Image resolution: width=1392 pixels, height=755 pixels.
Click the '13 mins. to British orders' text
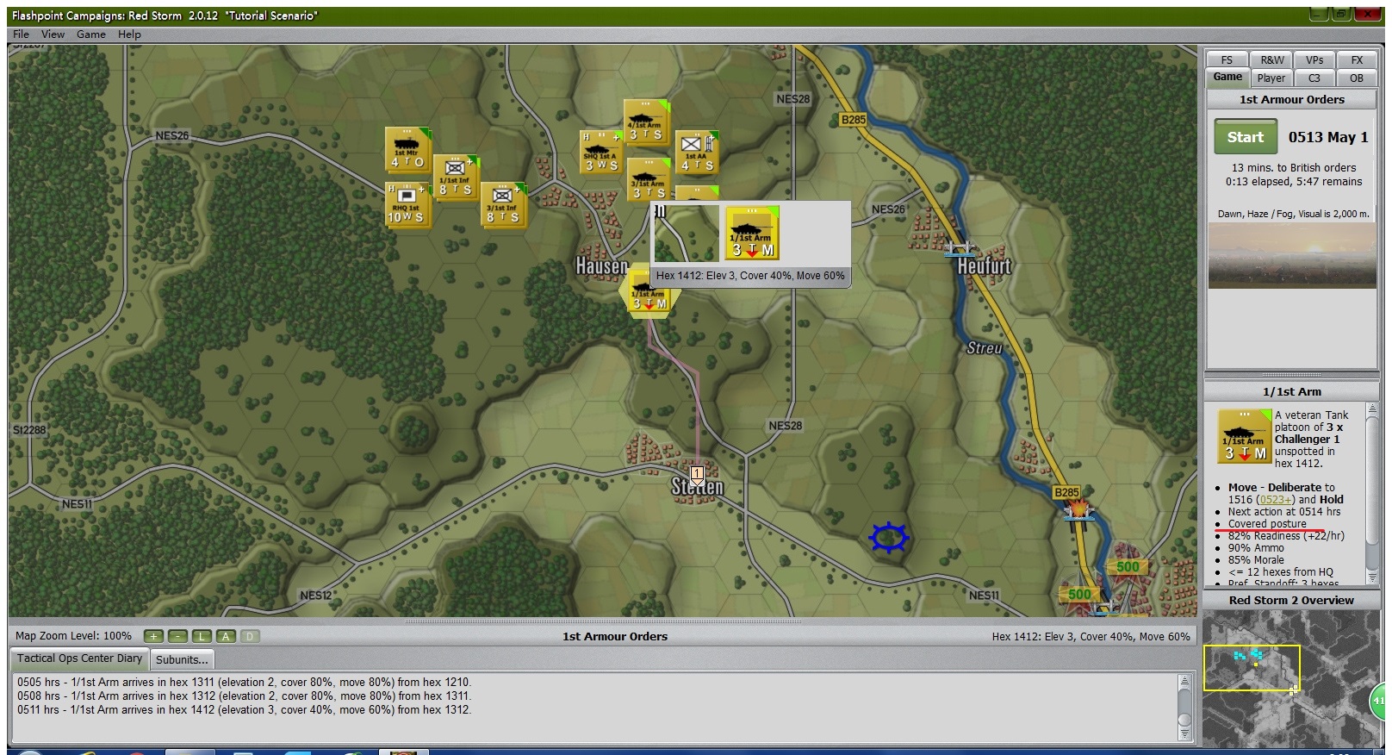pos(1294,168)
